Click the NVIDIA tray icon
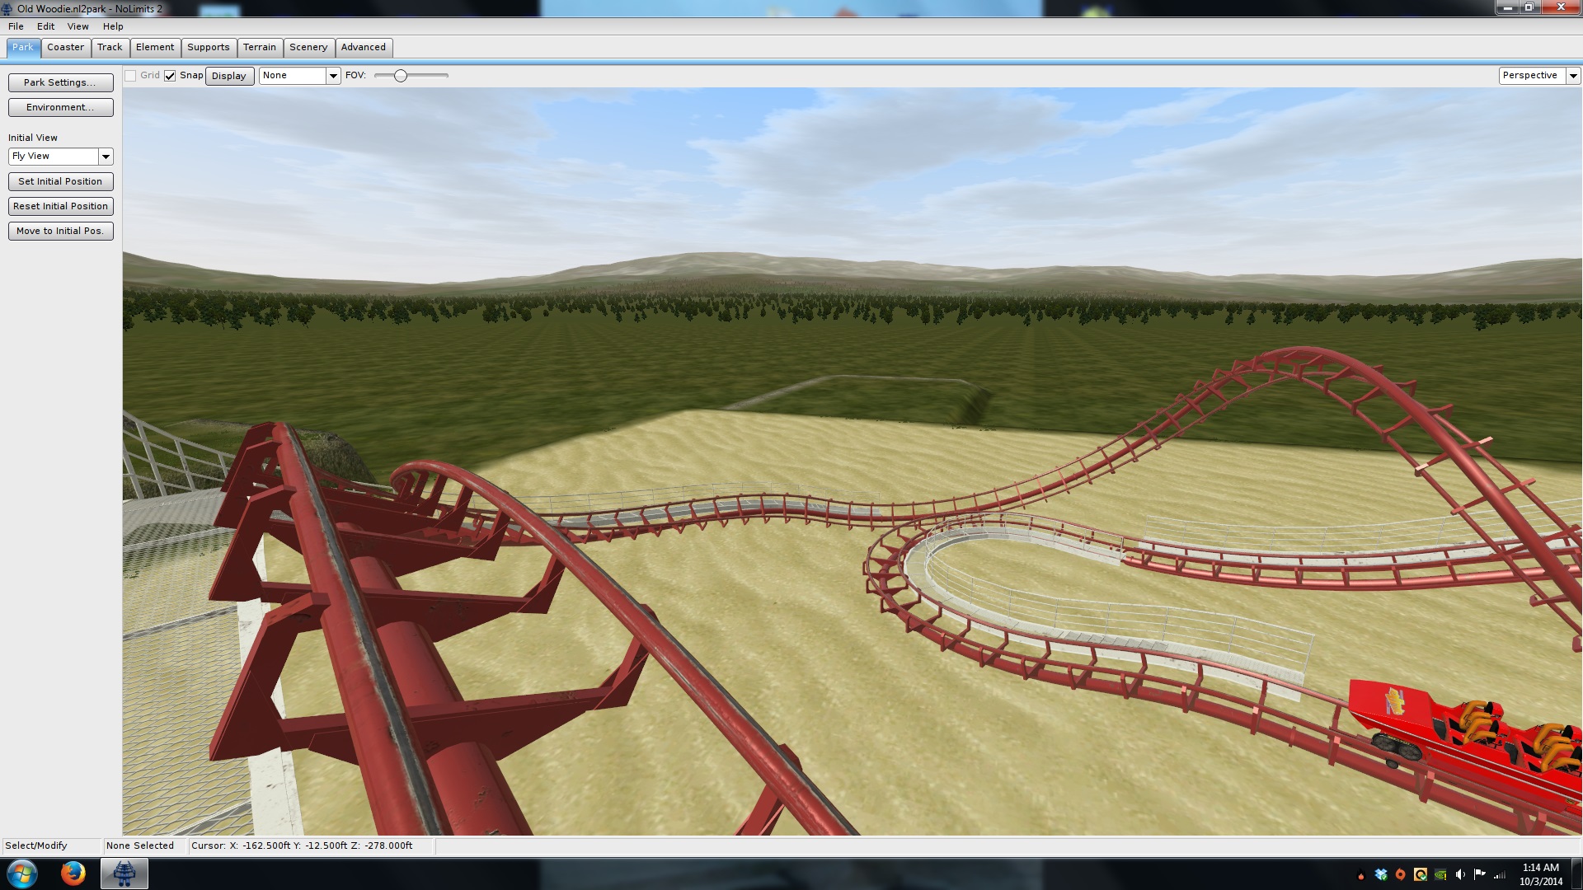Image resolution: width=1583 pixels, height=890 pixels. click(1440, 874)
